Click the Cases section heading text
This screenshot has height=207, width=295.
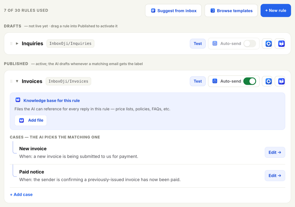(x=55, y=137)
